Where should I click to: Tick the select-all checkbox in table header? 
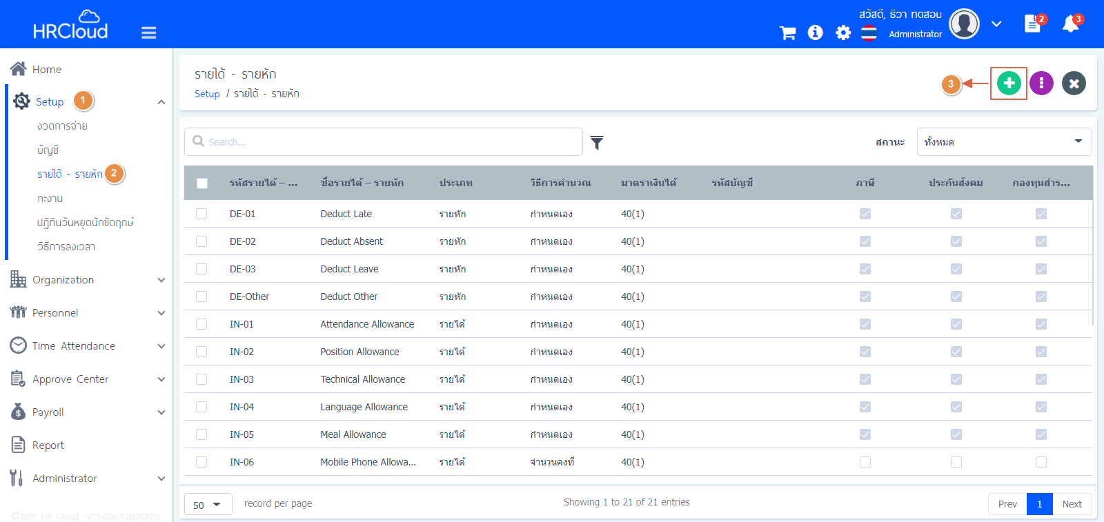click(202, 183)
